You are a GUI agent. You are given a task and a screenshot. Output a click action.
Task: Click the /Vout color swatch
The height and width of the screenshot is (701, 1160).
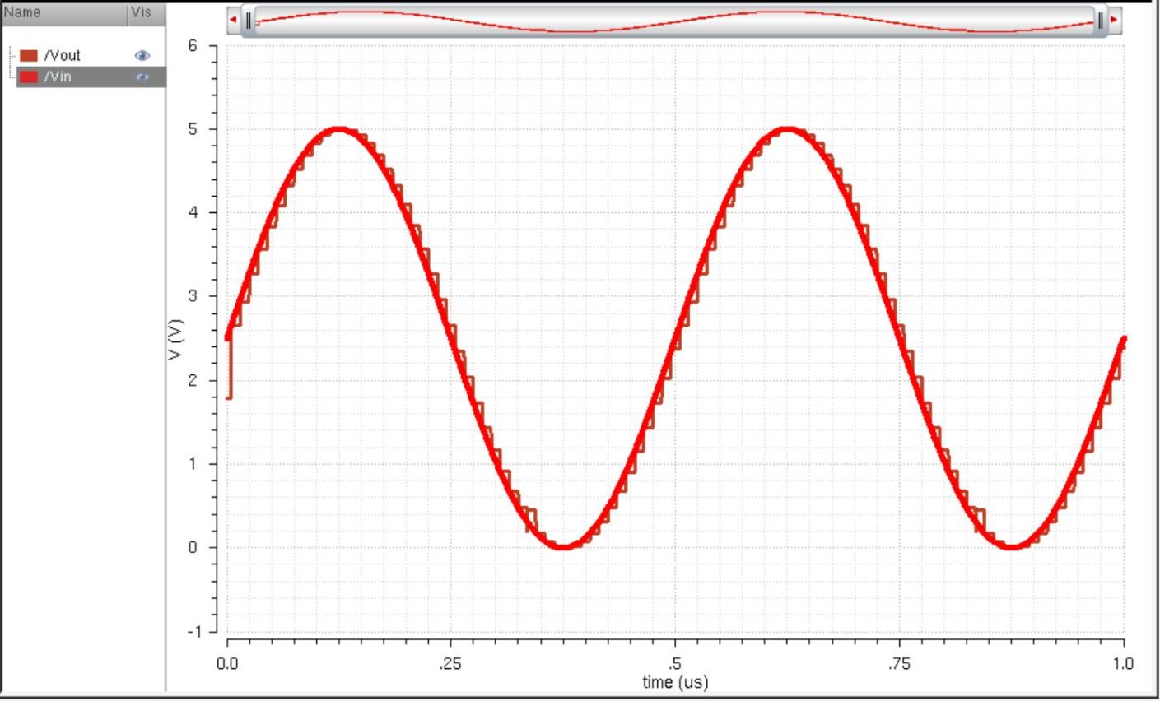click(x=29, y=56)
